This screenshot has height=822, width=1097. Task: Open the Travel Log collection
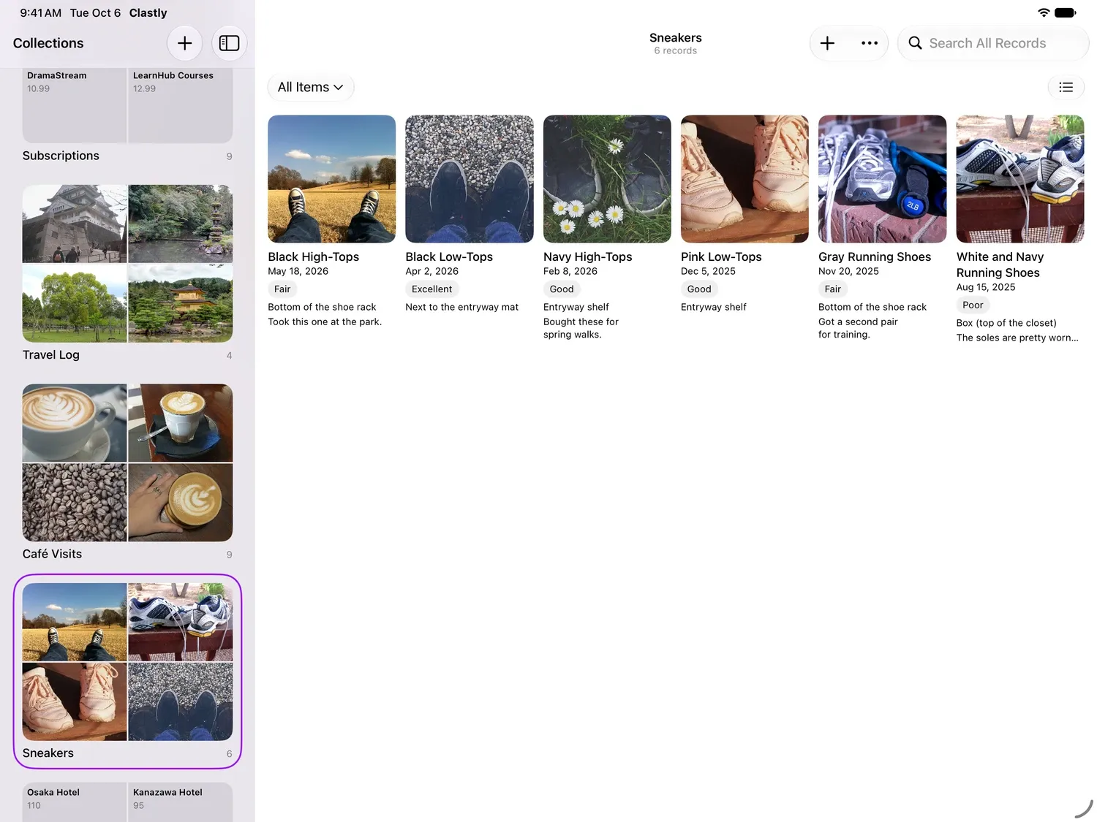(127, 273)
